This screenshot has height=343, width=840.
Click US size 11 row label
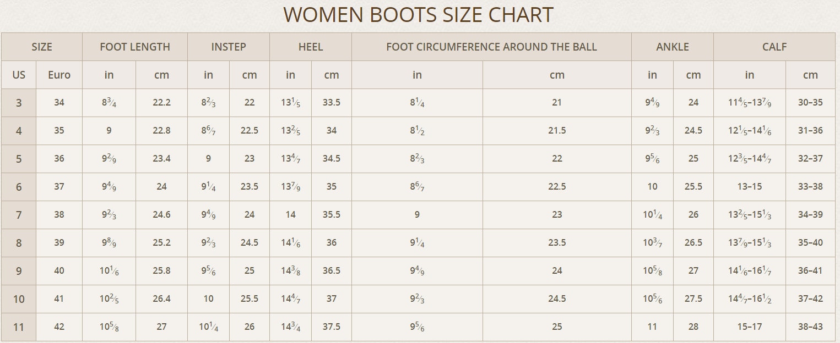point(19,327)
